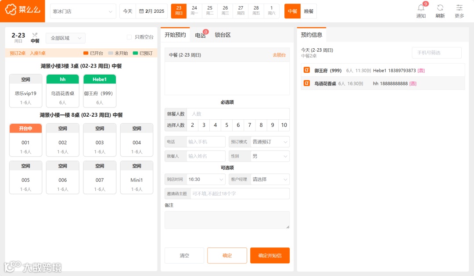Click the 入座1桌 summary text
This screenshot has height=276, width=474.
click(37, 53)
